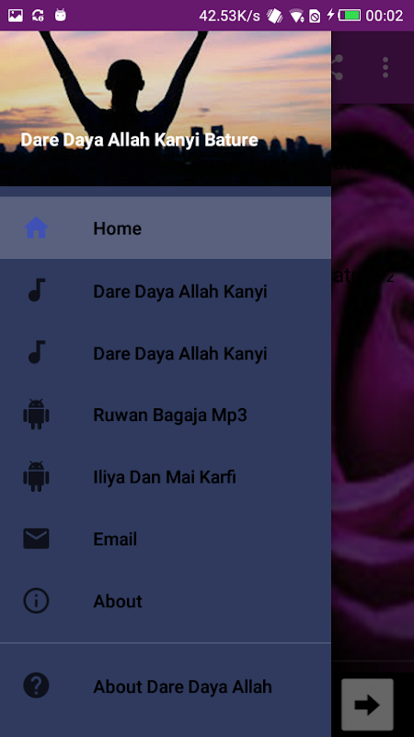Open the three-dot overflow menu
The image size is (414, 737).
385,67
